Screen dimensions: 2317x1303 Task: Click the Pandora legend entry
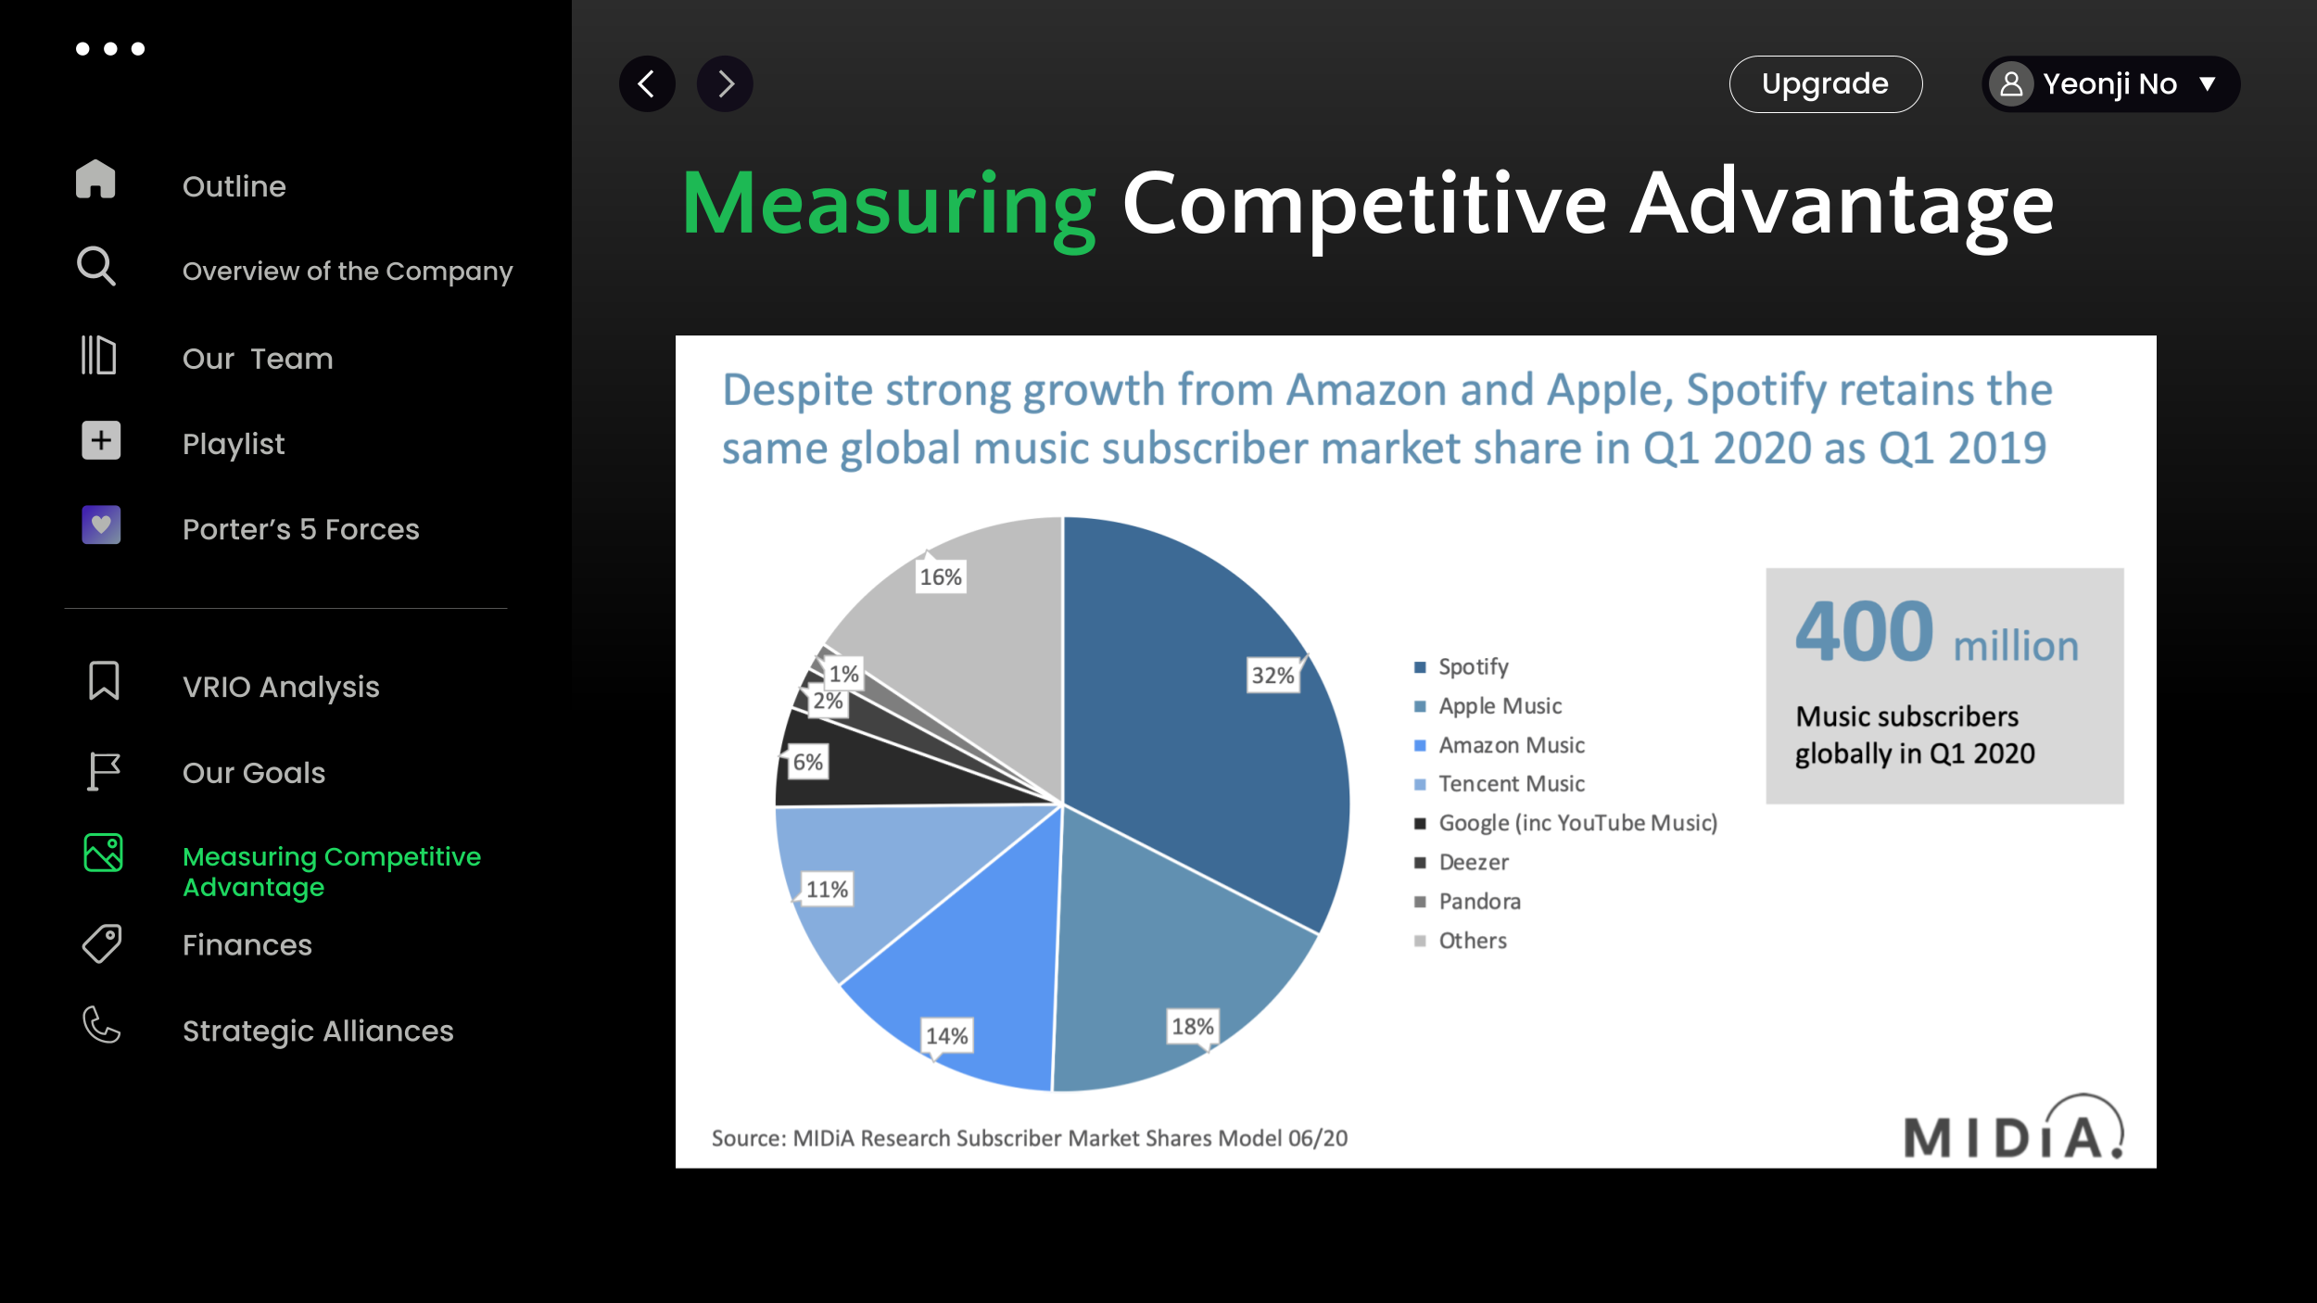click(1468, 902)
